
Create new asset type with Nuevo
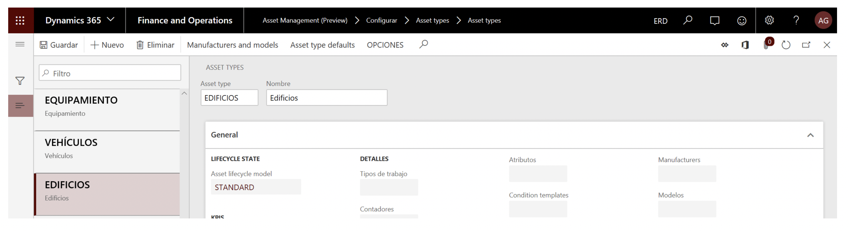coord(107,45)
